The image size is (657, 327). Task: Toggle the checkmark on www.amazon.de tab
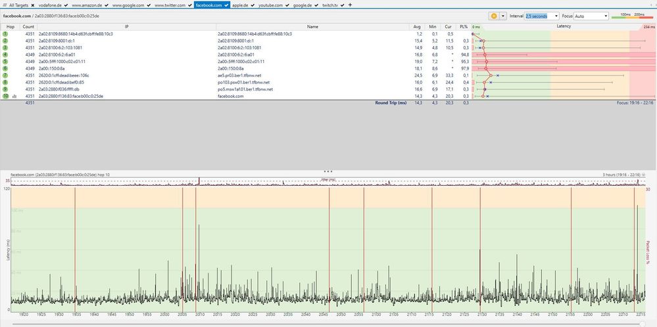pyautogui.click(x=107, y=5)
